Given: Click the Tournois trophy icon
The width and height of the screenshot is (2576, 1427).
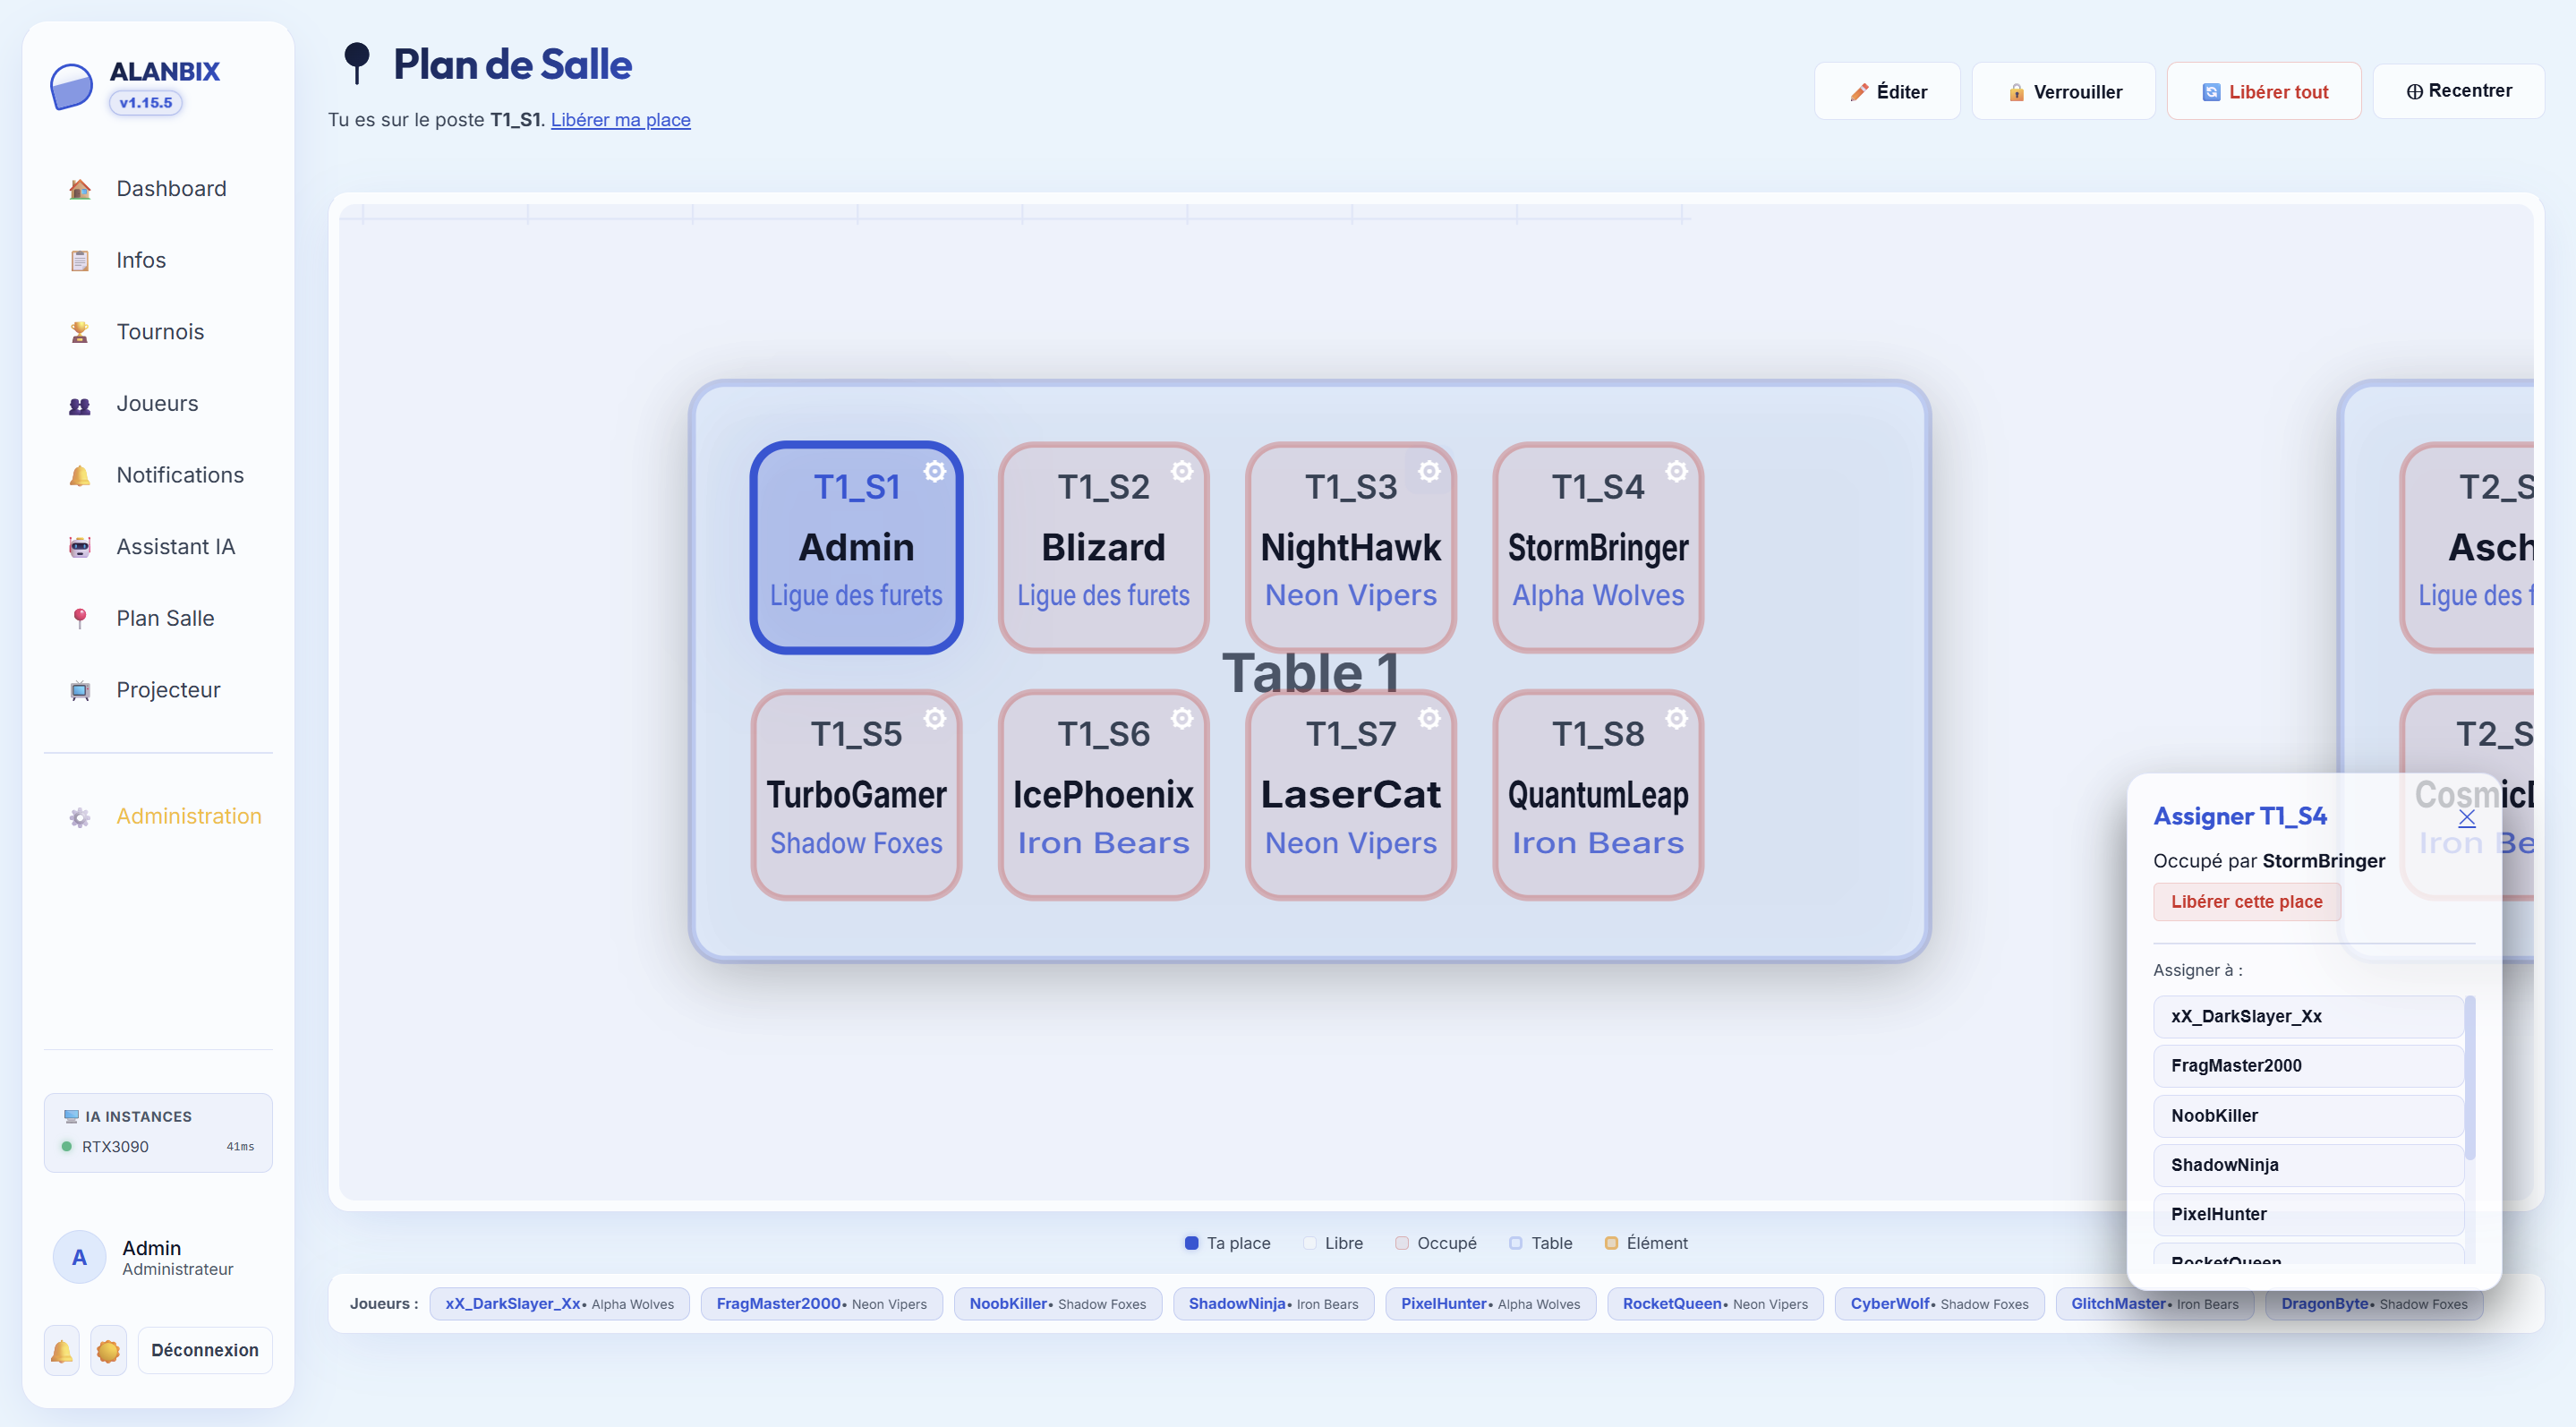Looking at the screenshot, I should coord(80,332).
